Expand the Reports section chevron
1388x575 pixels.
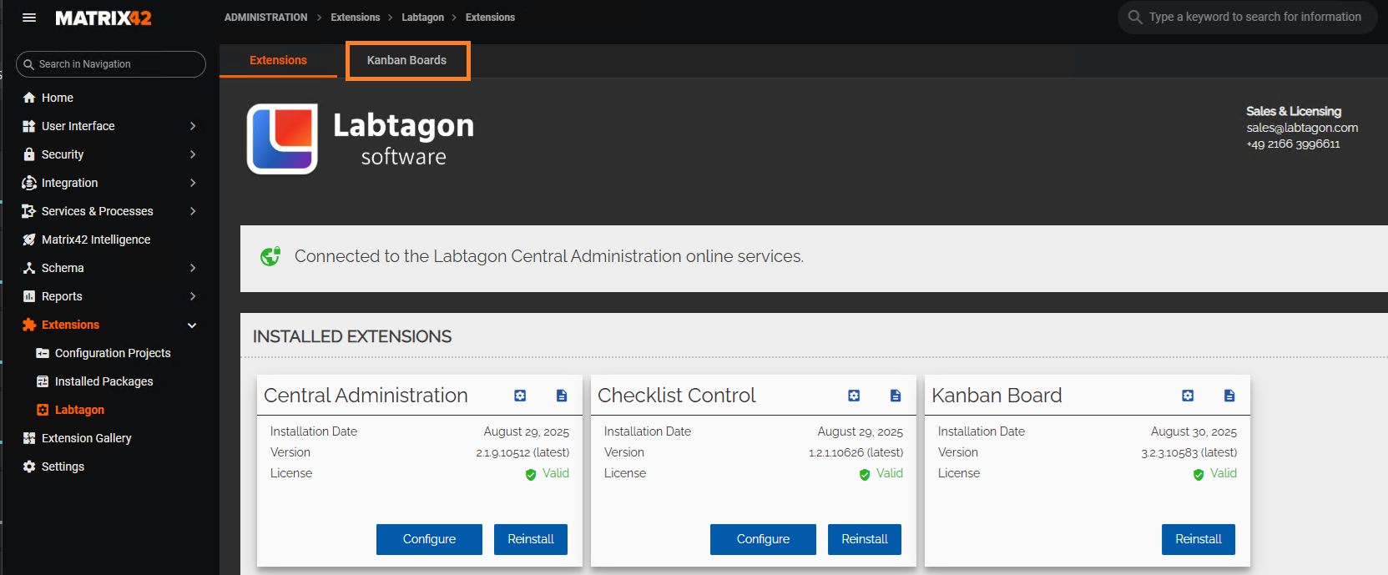pyautogui.click(x=193, y=296)
